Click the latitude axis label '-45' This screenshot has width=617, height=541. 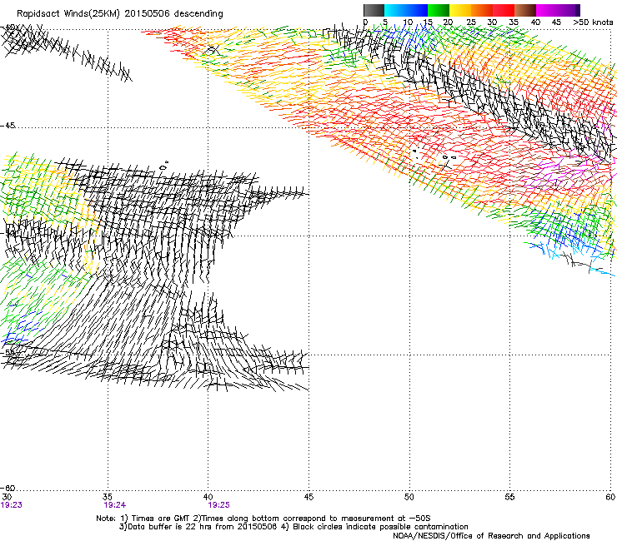click(8, 126)
